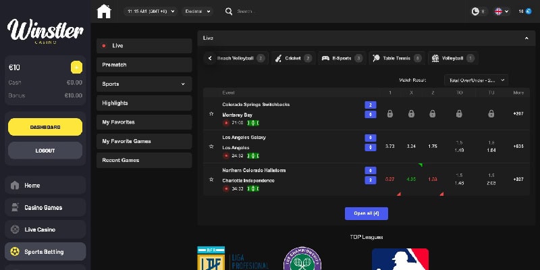Click the Live Casino chip icon
Screen dimensions: 540x270
pyautogui.click(x=15, y=230)
